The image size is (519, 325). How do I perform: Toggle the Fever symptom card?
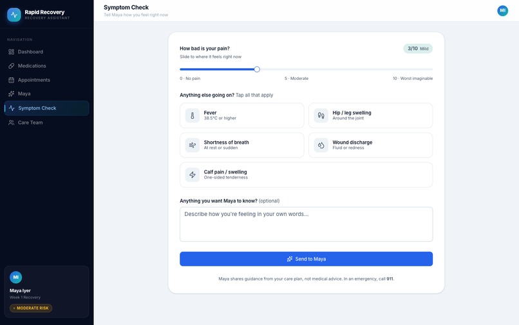[242, 115]
